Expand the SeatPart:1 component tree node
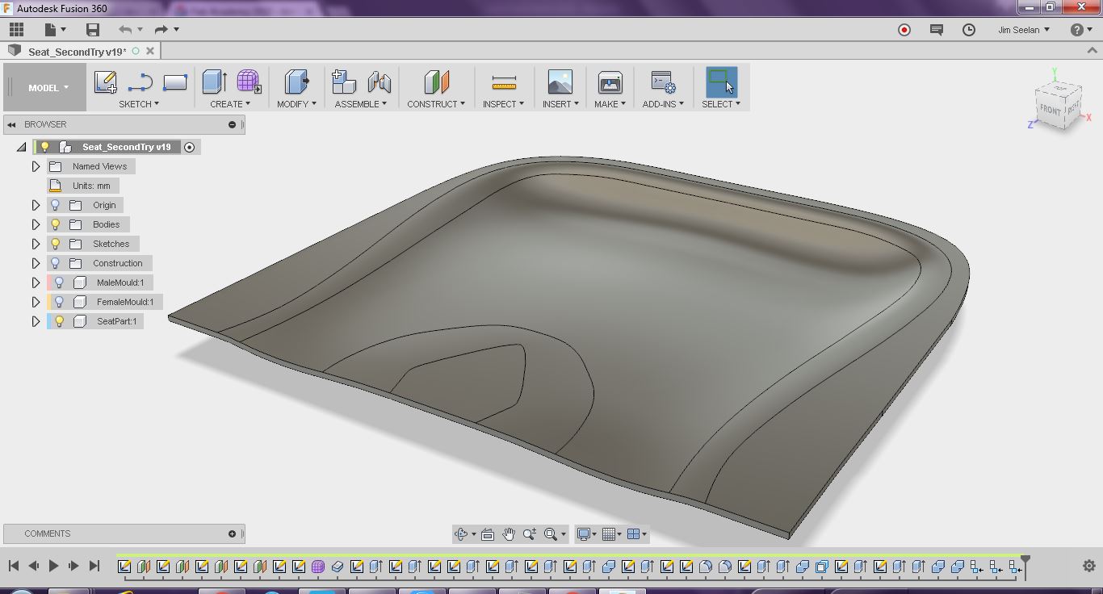Image resolution: width=1103 pixels, height=594 pixels. click(36, 321)
